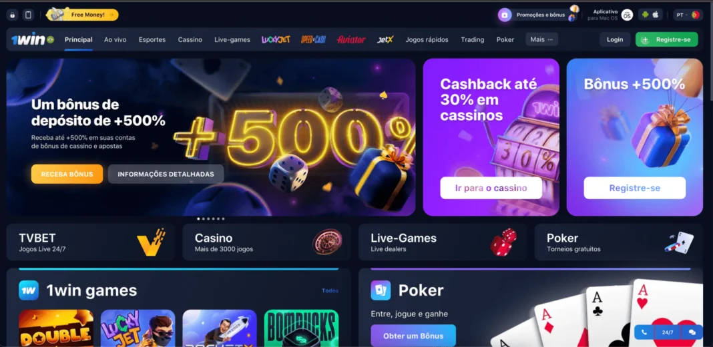Click the Receba Bônus button
Image resolution: width=713 pixels, height=347 pixels.
coord(67,174)
